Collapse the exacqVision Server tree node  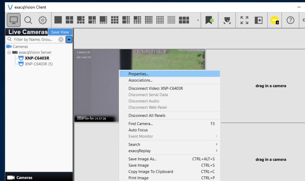point(9,52)
